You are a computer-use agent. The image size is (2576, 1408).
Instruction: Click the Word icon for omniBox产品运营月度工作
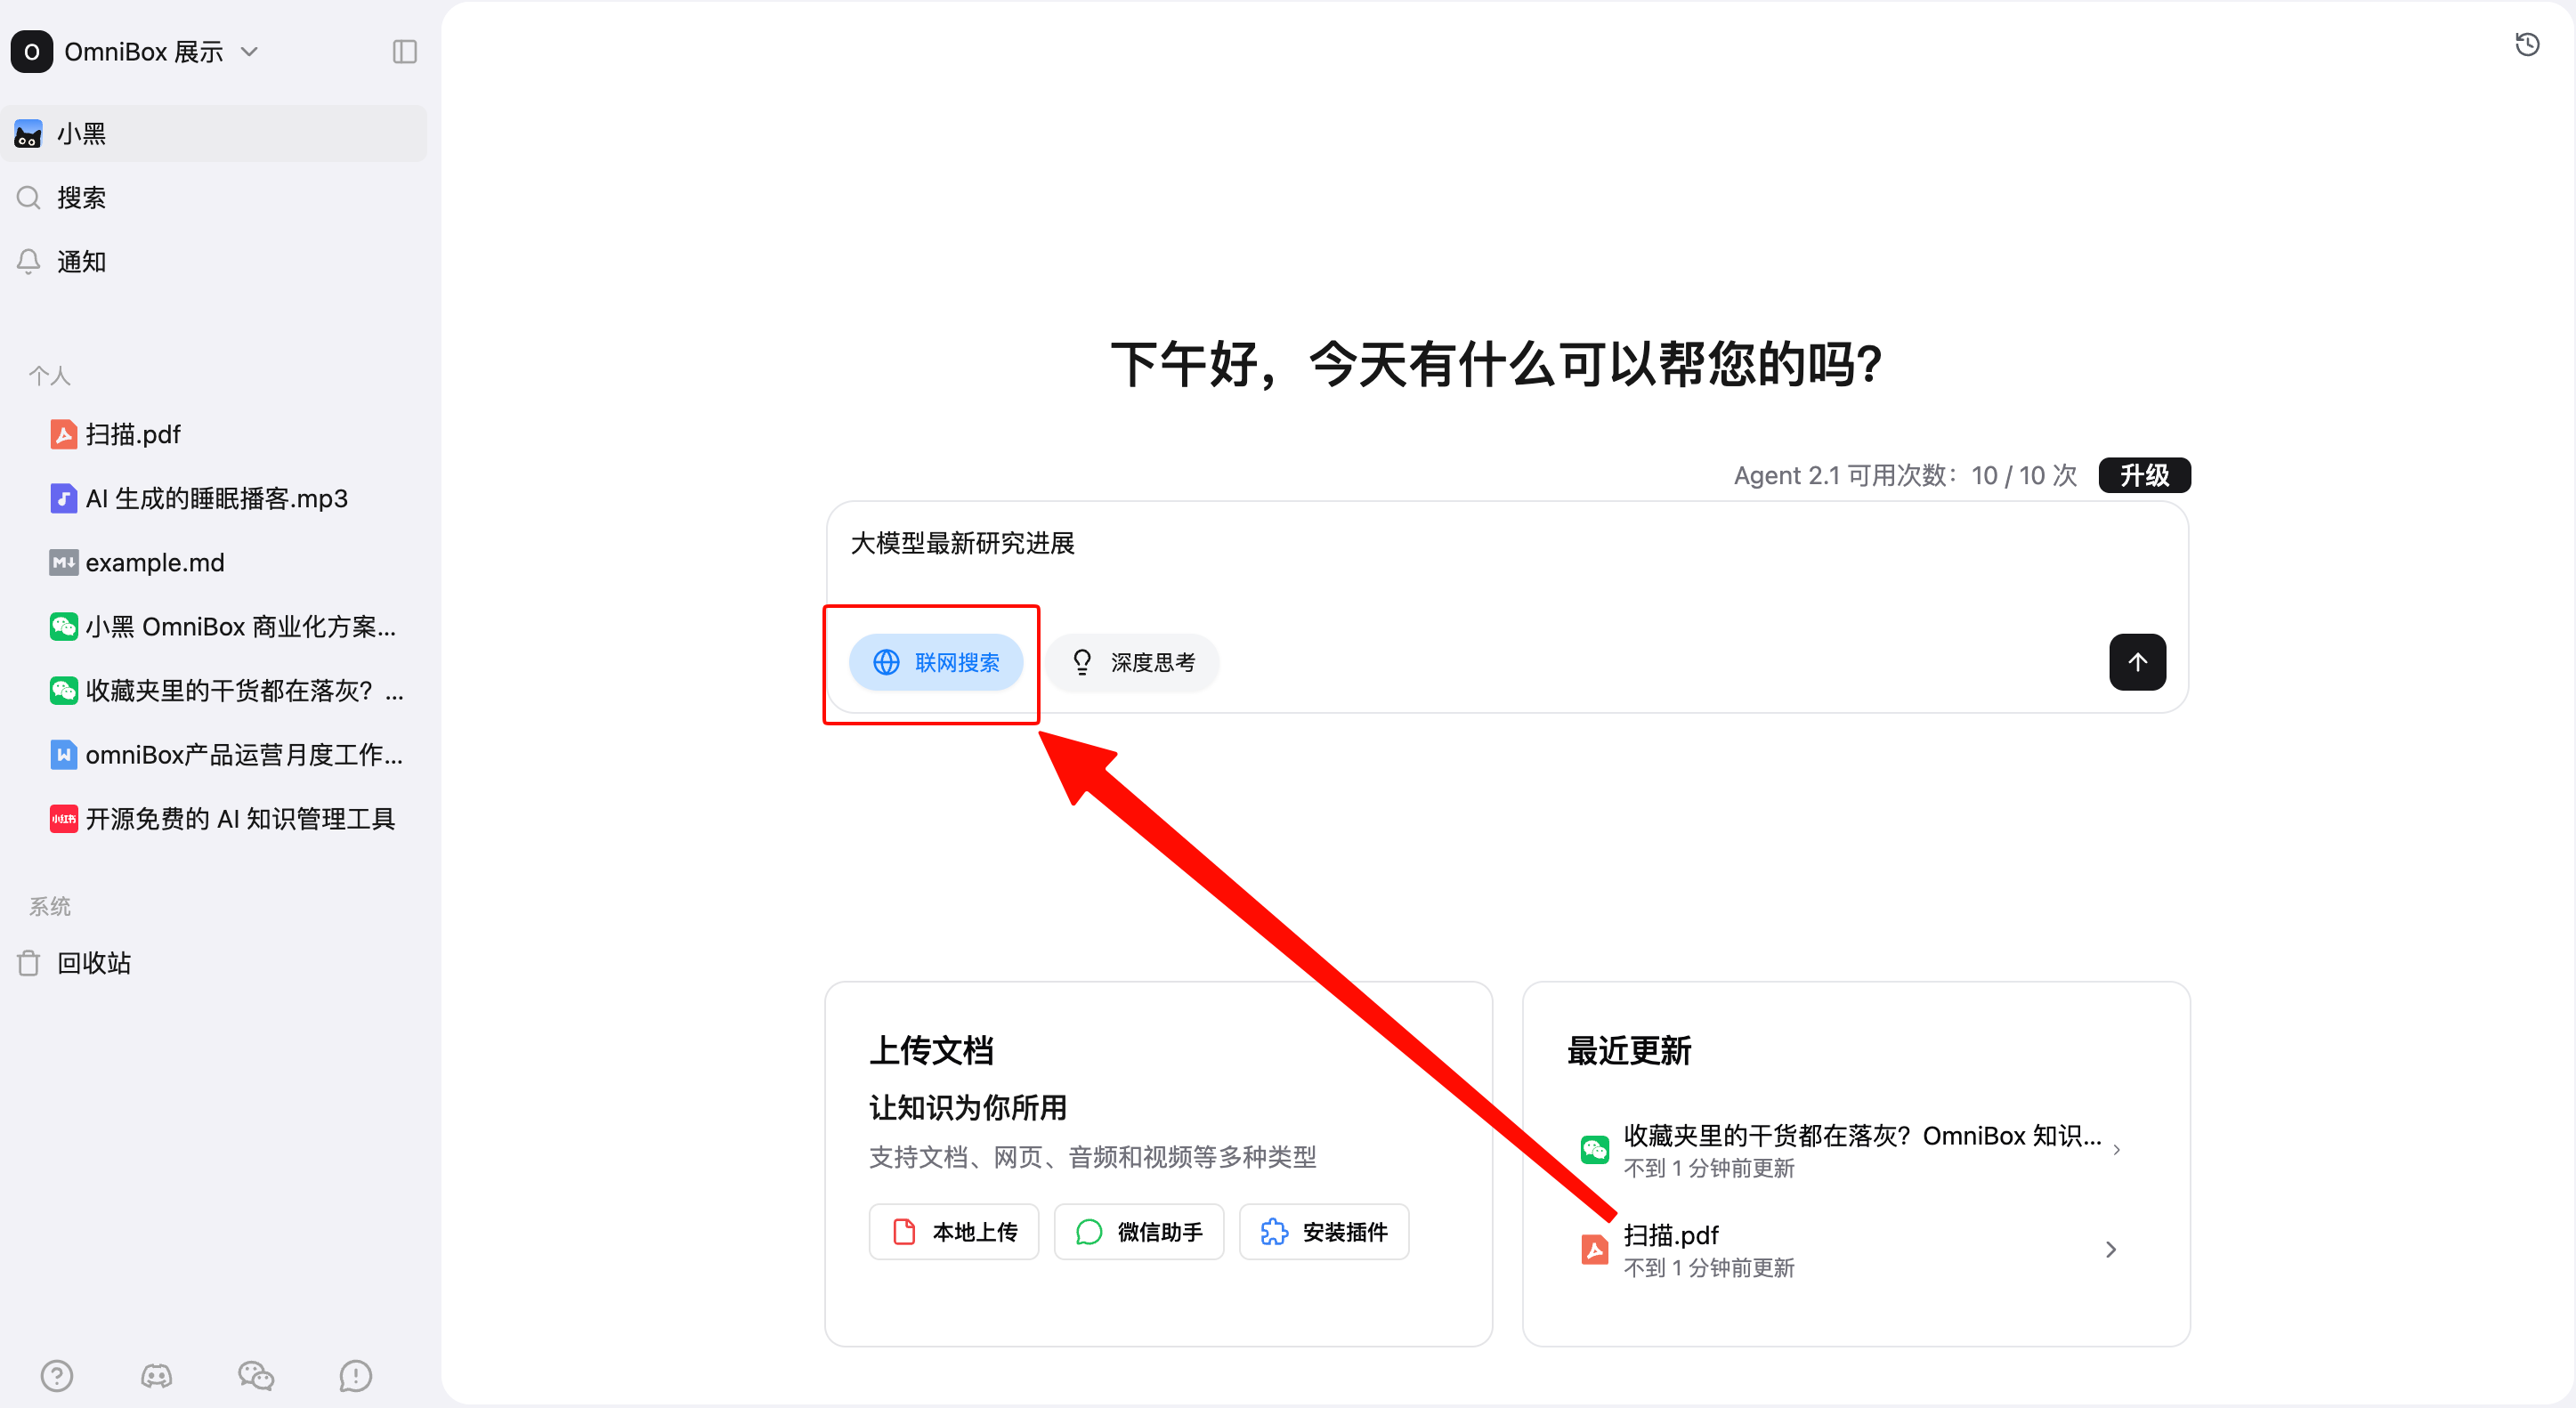[63, 754]
